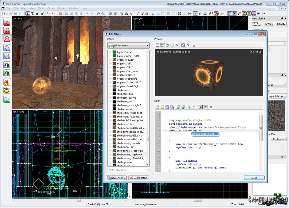Click the side view horizontal scrollbar thumb
Image resolution: width=289 pixels, height=208 pixels.
tap(79, 200)
